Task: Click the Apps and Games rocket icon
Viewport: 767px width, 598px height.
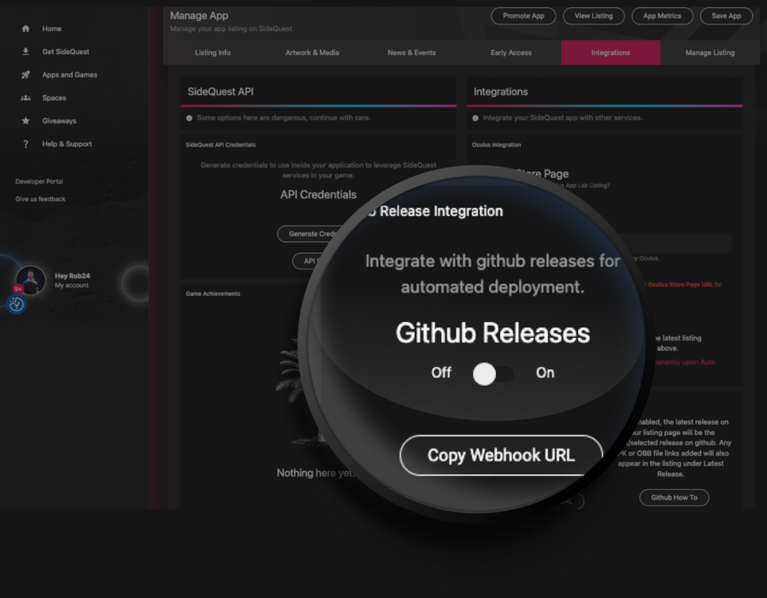Action: tap(26, 75)
